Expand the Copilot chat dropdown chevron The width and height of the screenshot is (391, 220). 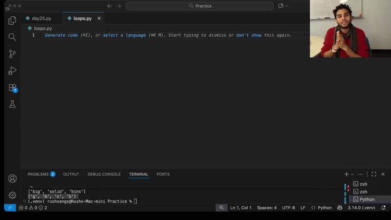[x=286, y=6]
